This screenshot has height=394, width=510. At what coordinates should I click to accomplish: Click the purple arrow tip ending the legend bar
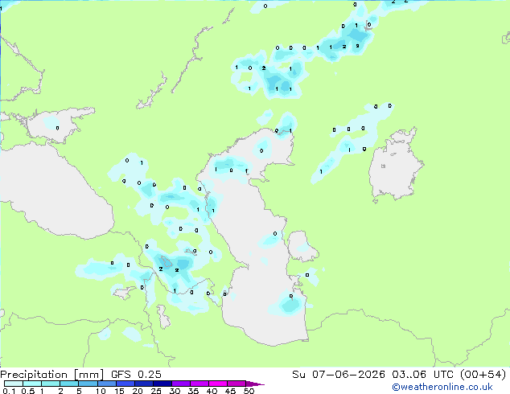[x=255, y=384]
